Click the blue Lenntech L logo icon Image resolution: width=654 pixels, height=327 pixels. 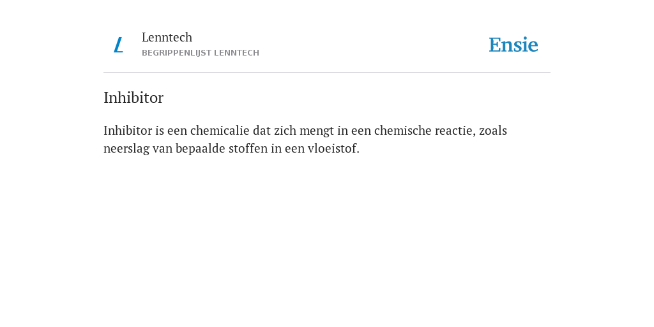(x=118, y=45)
